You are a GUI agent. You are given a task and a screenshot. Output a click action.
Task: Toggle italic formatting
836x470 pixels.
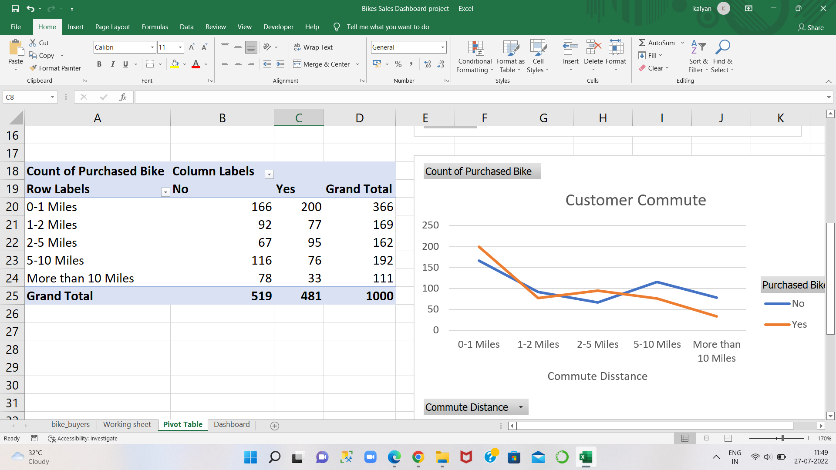112,64
